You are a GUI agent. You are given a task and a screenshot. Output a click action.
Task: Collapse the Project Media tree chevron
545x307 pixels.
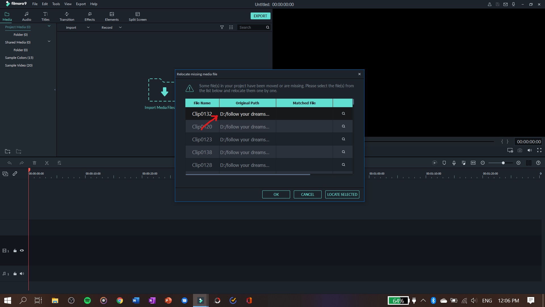tap(49, 26)
